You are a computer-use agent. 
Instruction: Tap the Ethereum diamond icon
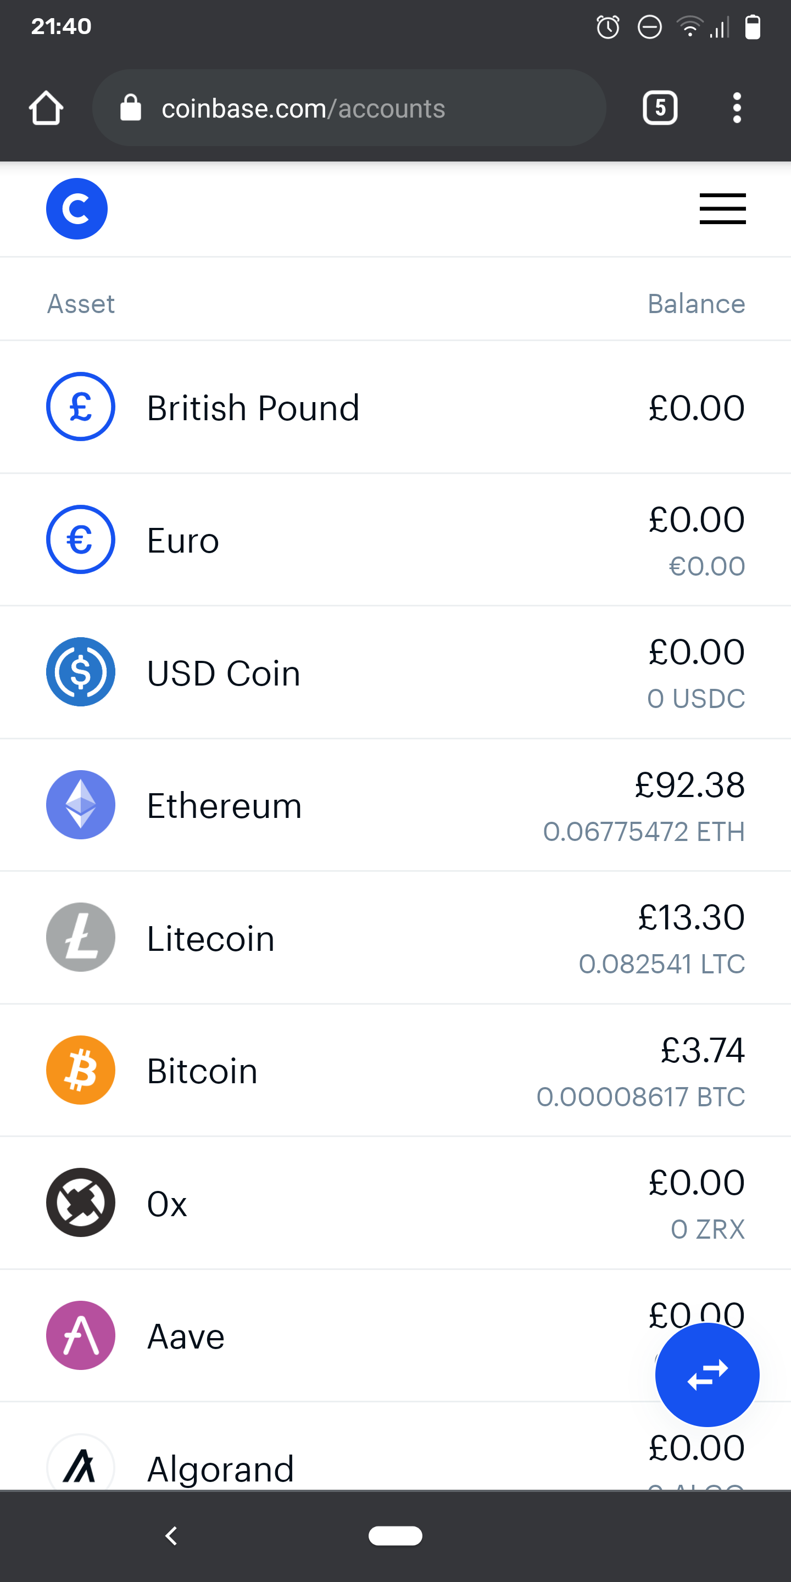tap(80, 805)
